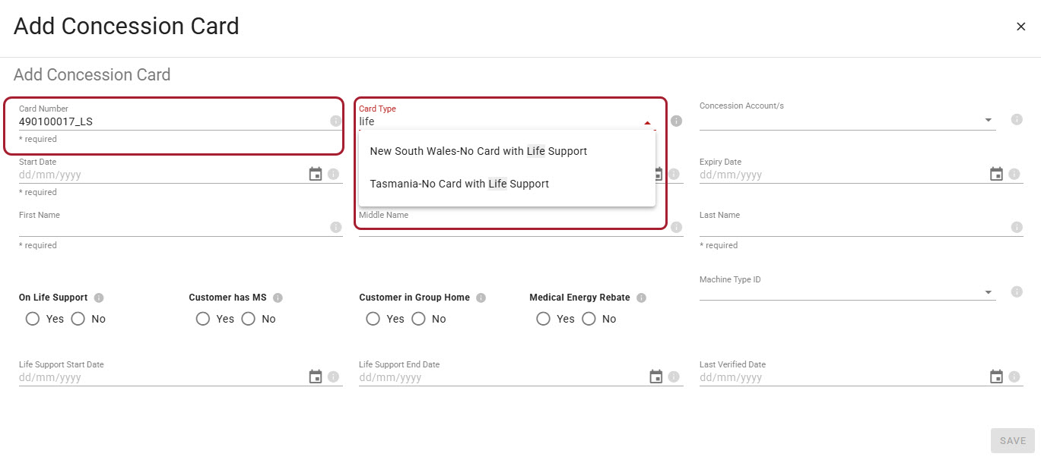Show info for Middle Name field
Screen dimensions: 1041x460
point(676,227)
